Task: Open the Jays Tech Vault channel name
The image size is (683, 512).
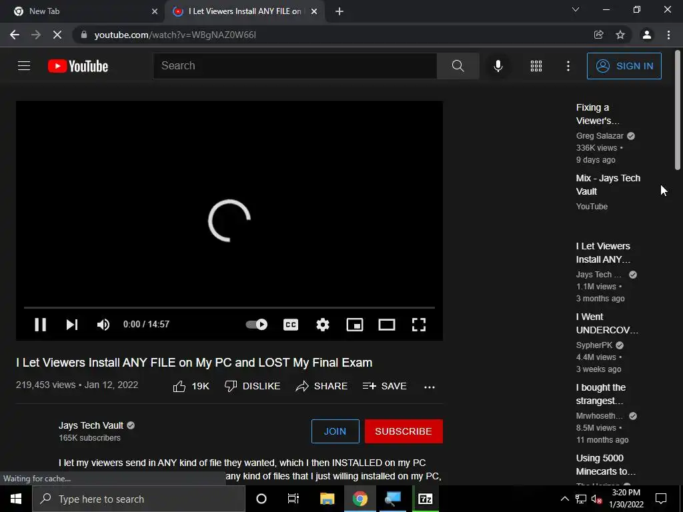Action: (91, 425)
